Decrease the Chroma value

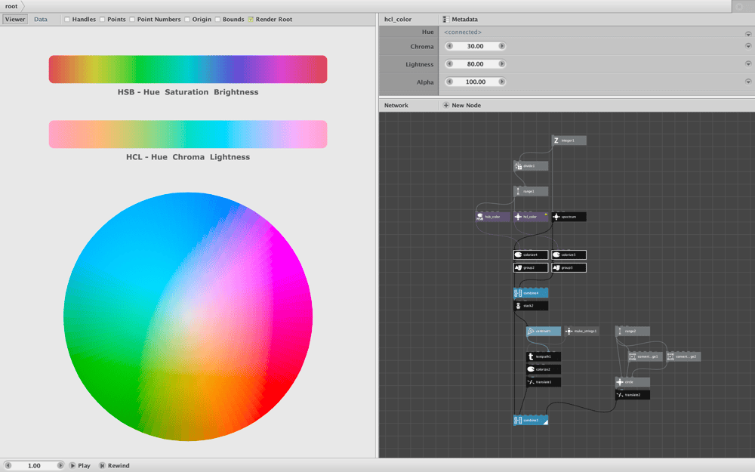tap(449, 46)
